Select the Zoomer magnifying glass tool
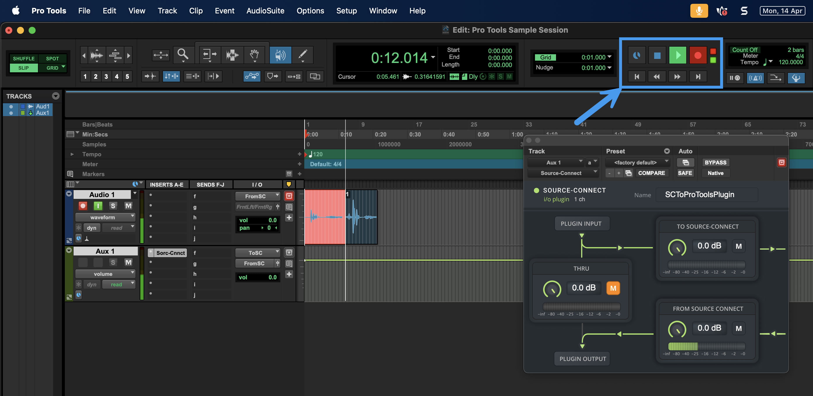Viewport: 813px width, 396px height. click(183, 55)
